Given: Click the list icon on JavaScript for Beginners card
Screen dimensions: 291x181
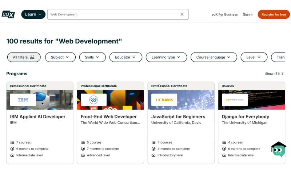Looking at the screenshot, I should tap(154, 142).
